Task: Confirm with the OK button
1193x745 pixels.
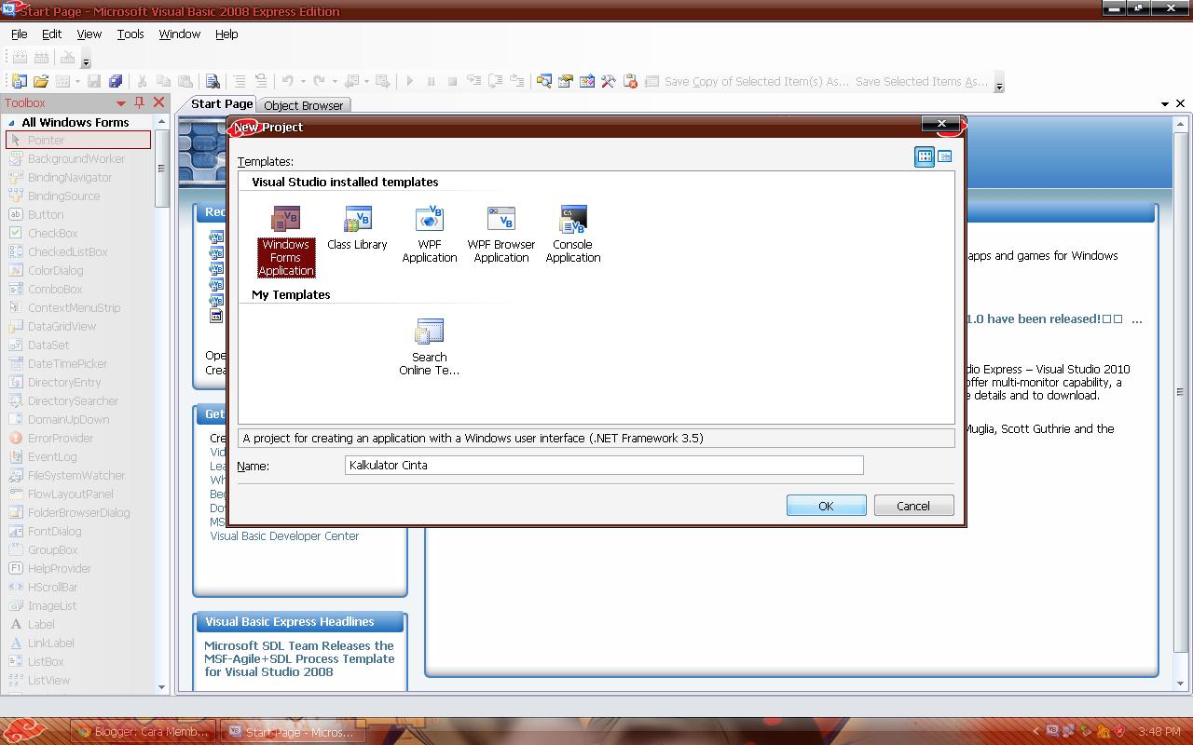Action: coord(826,506)
